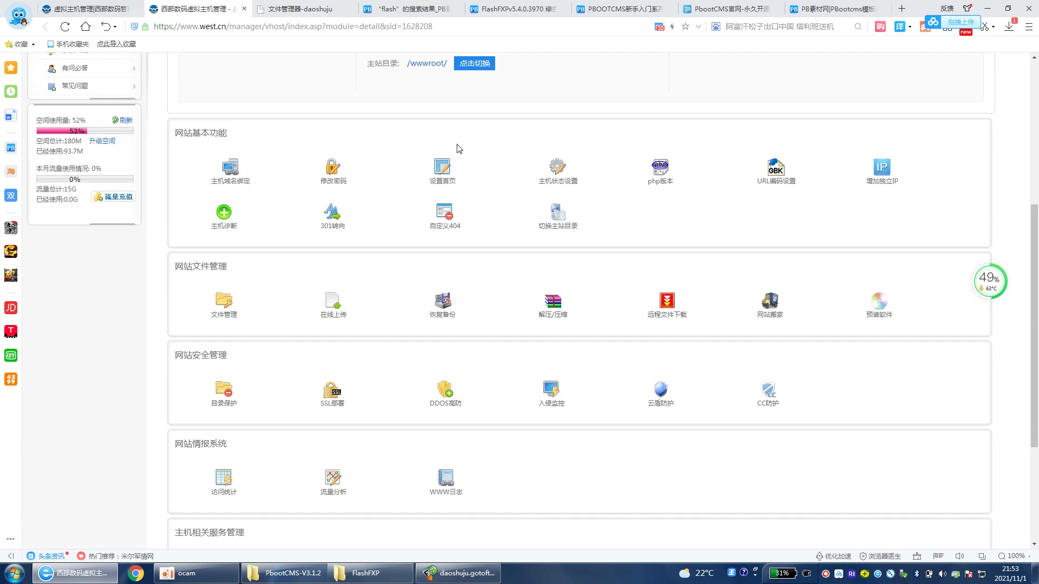The height and width of the screenshot is (584, 1039).
Task: Switch to the 文件管理器-daoshuju tab
Action: pos(300,9)
